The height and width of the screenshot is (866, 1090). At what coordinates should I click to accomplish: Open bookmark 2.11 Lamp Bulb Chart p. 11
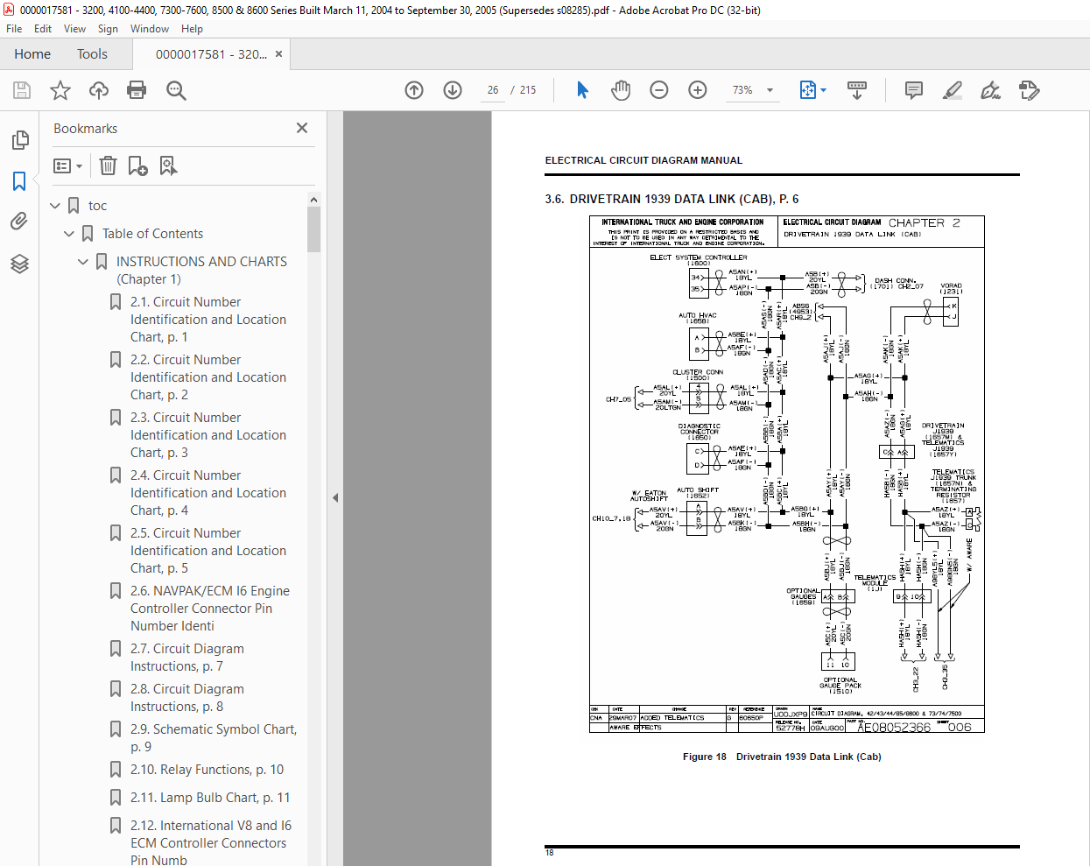tap(210, 798)
